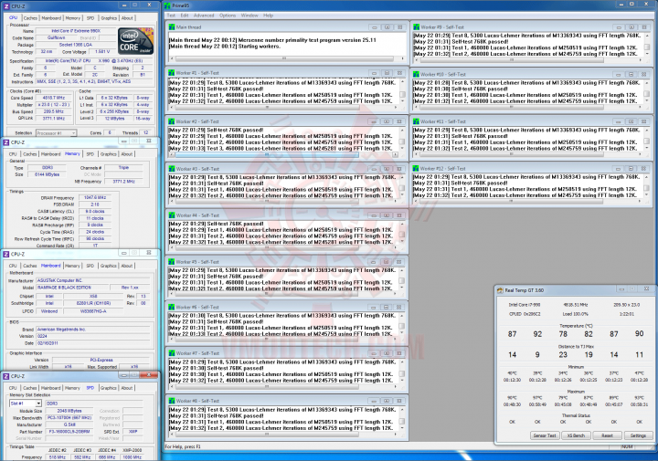Click the Worker #8 Self-Test window icon

[172, 401]
